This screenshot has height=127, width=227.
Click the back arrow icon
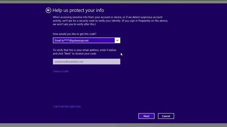[48, 10]
